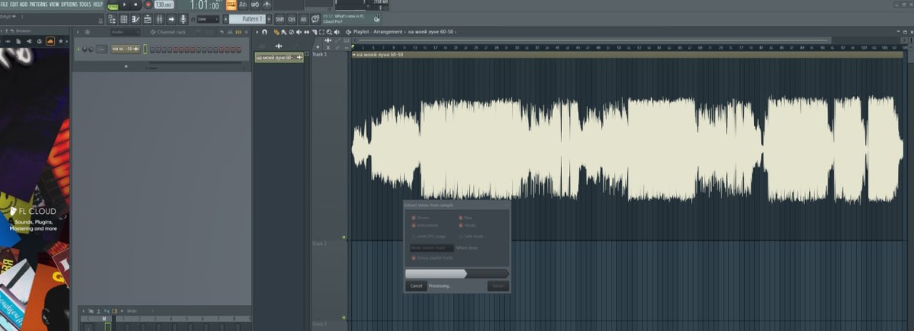Select the Paint brush tool in Playlist
The height and width of the screenshot is (331, 914).
click(x=284, y=32)
